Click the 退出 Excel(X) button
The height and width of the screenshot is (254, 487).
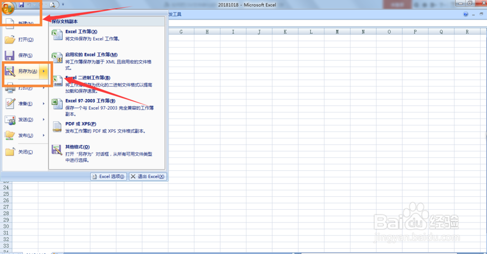pyautogui.click(x=148, y=177)
